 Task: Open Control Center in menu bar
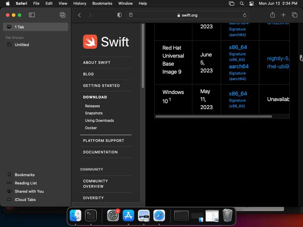(x=252, y=4)
